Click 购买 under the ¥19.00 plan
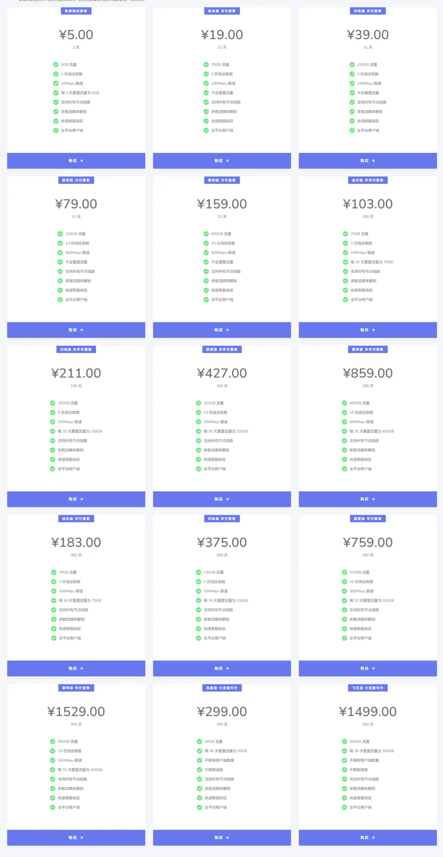The image size is (443, 857). (222, 161)
